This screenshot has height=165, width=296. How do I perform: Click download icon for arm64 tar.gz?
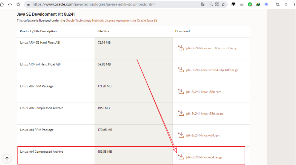[181, 69]
